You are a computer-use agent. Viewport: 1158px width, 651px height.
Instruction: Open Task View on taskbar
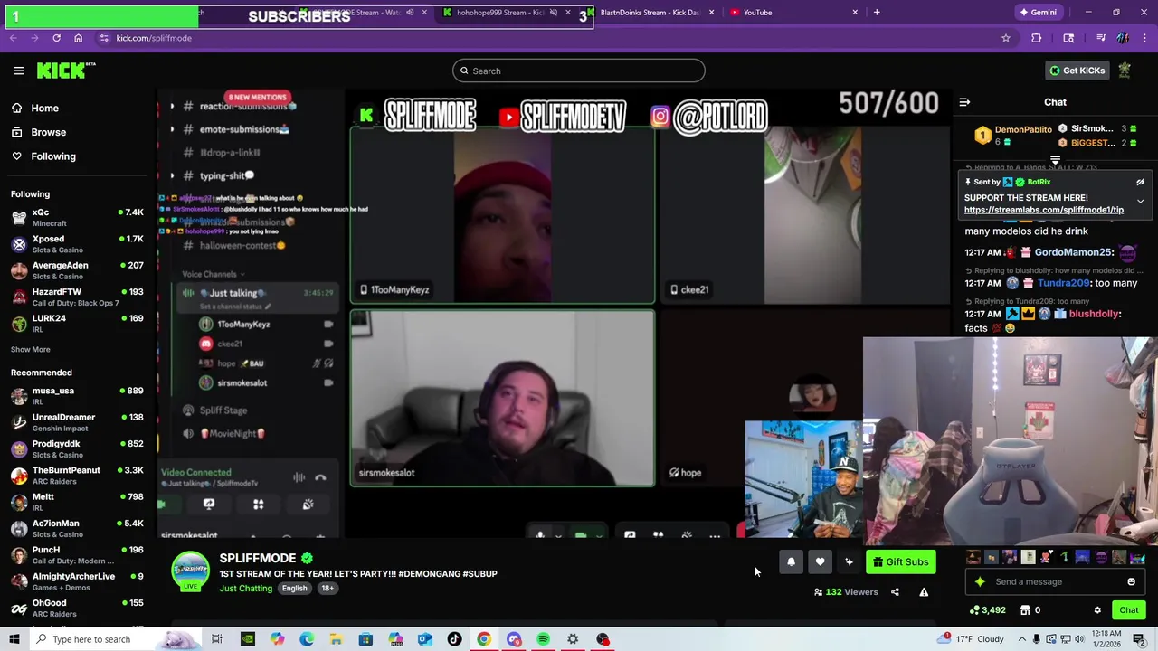pyautogui.click(x=217, y=639)
